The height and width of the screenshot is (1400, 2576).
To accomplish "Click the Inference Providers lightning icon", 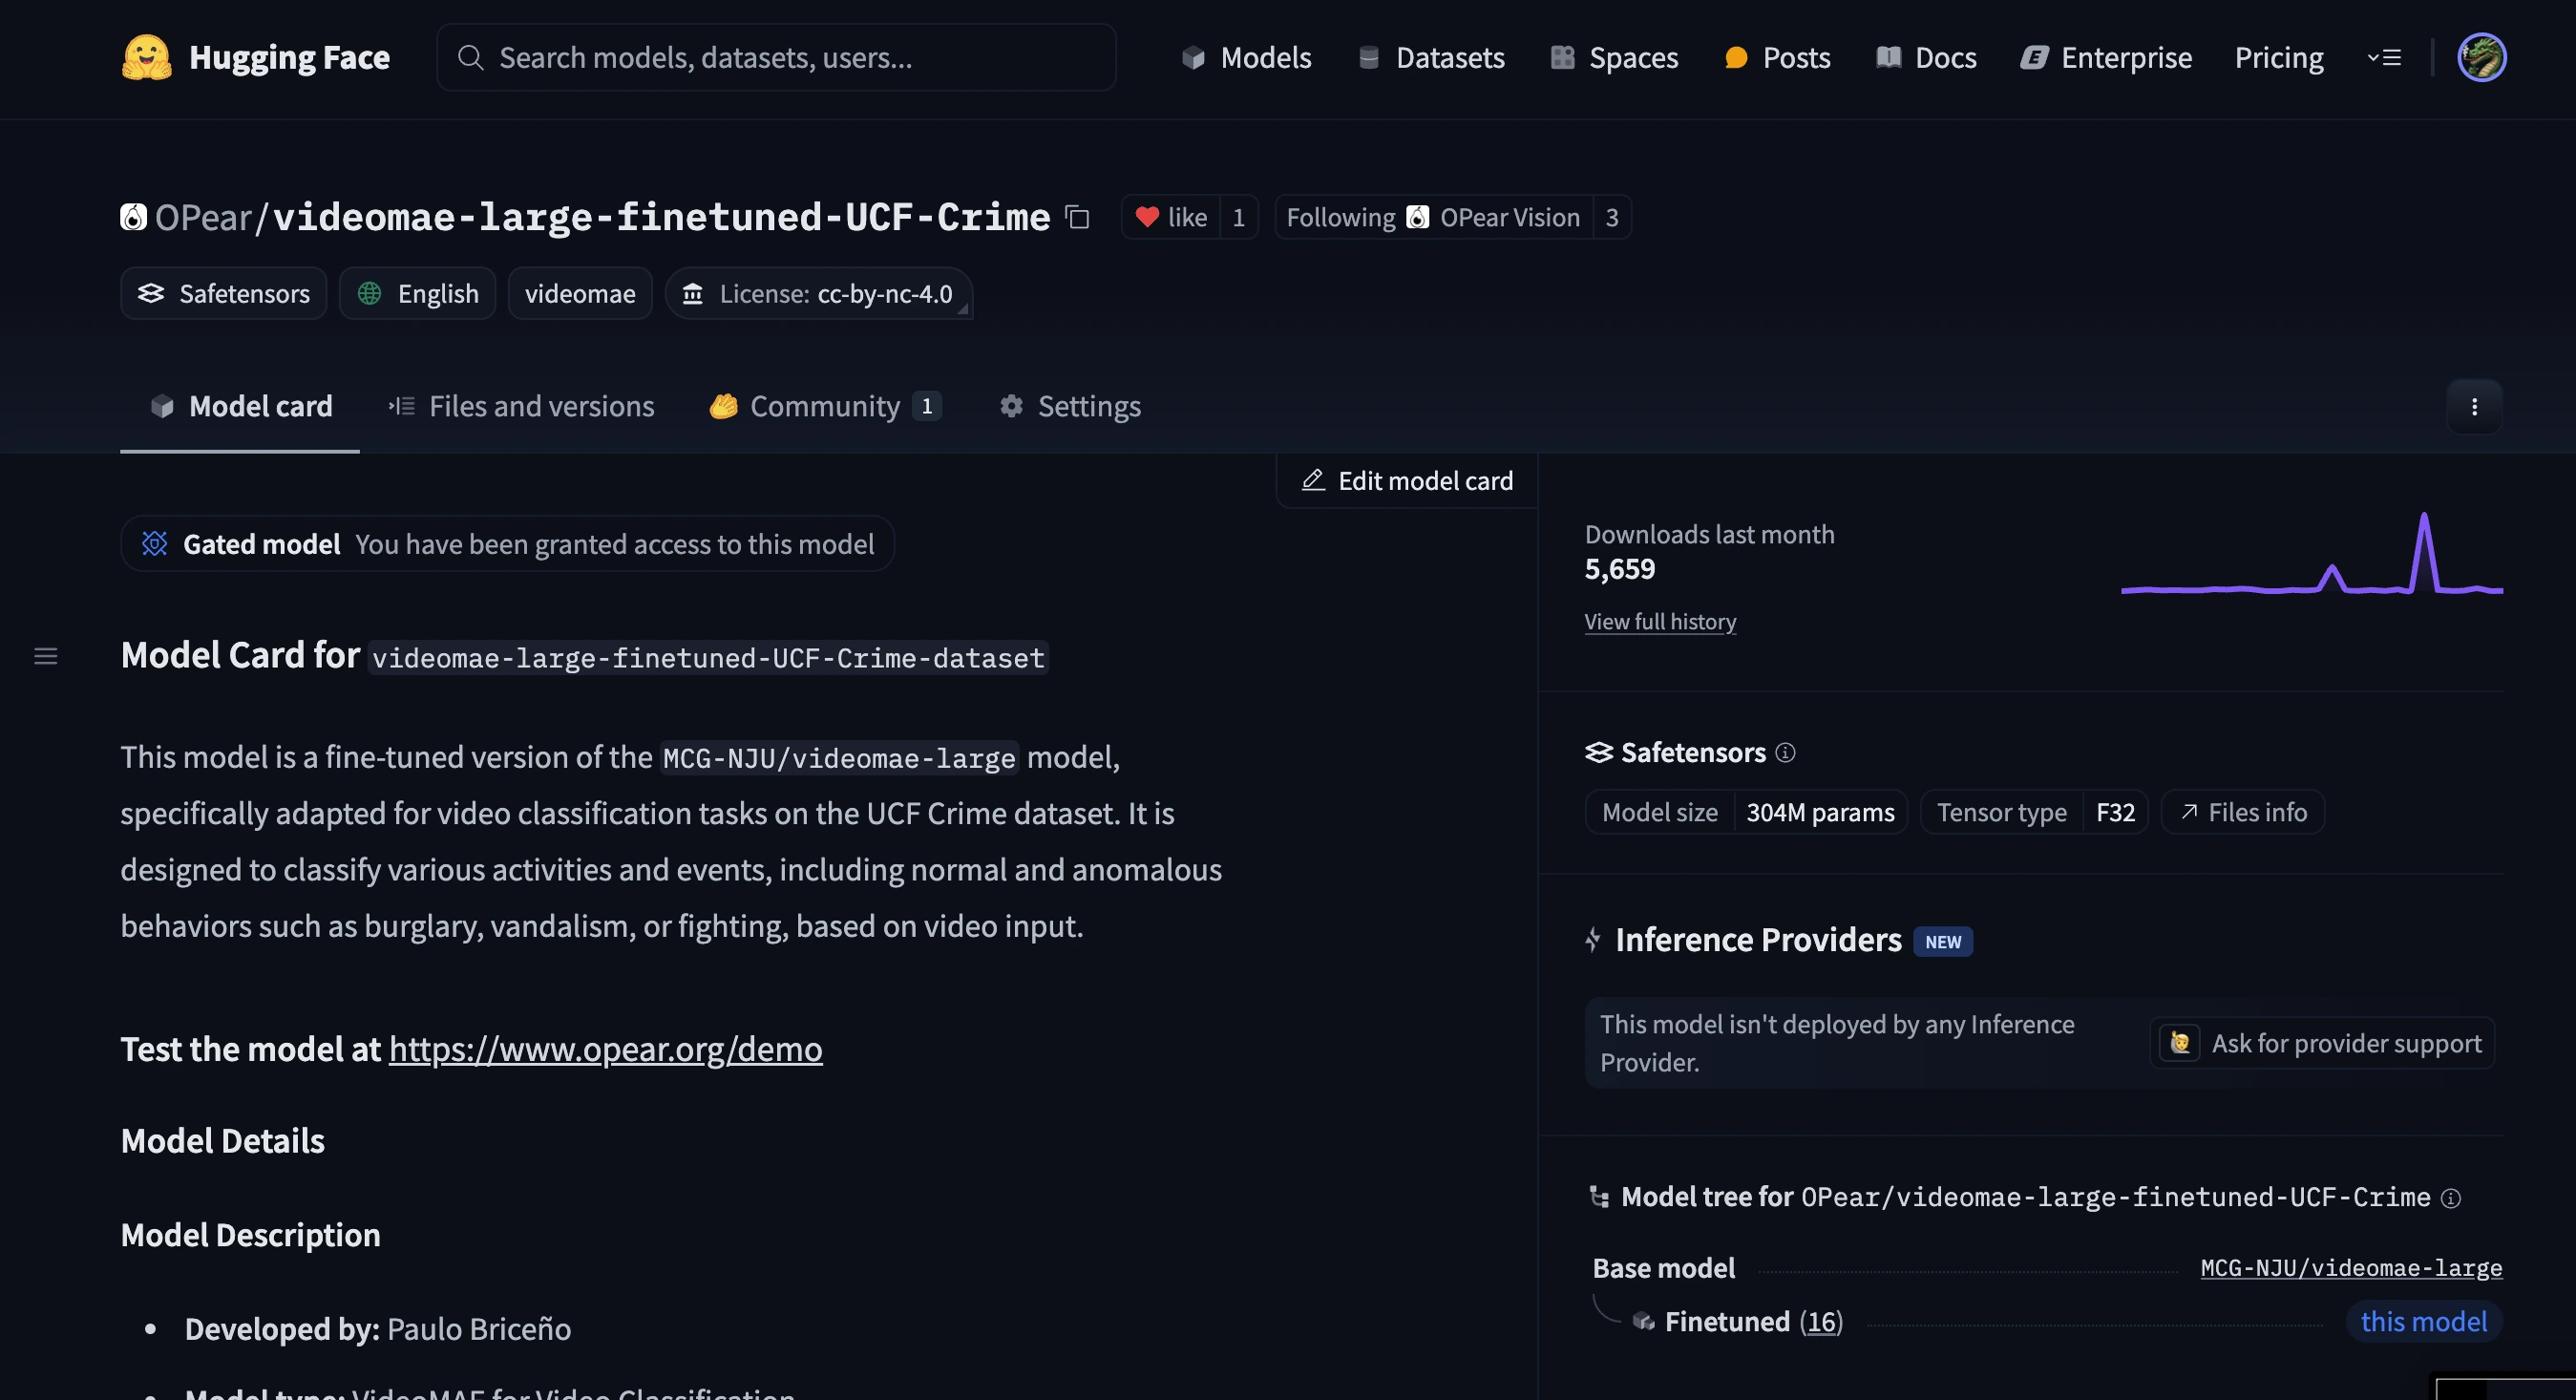I will [1594, 940].
